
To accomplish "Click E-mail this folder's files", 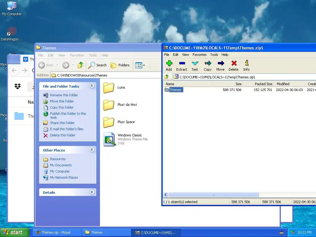I will (67, 129).
